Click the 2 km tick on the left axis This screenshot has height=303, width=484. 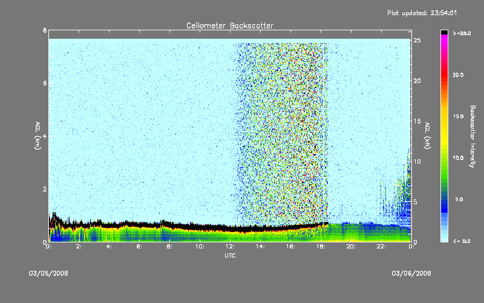pos(45,189)
